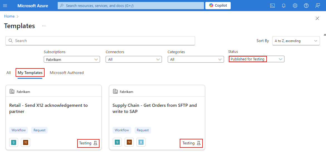Click the templates Search field
Image resolution: width=326 pixels, height=153 pixels.
pyautogui.click(x=100, y=41)
